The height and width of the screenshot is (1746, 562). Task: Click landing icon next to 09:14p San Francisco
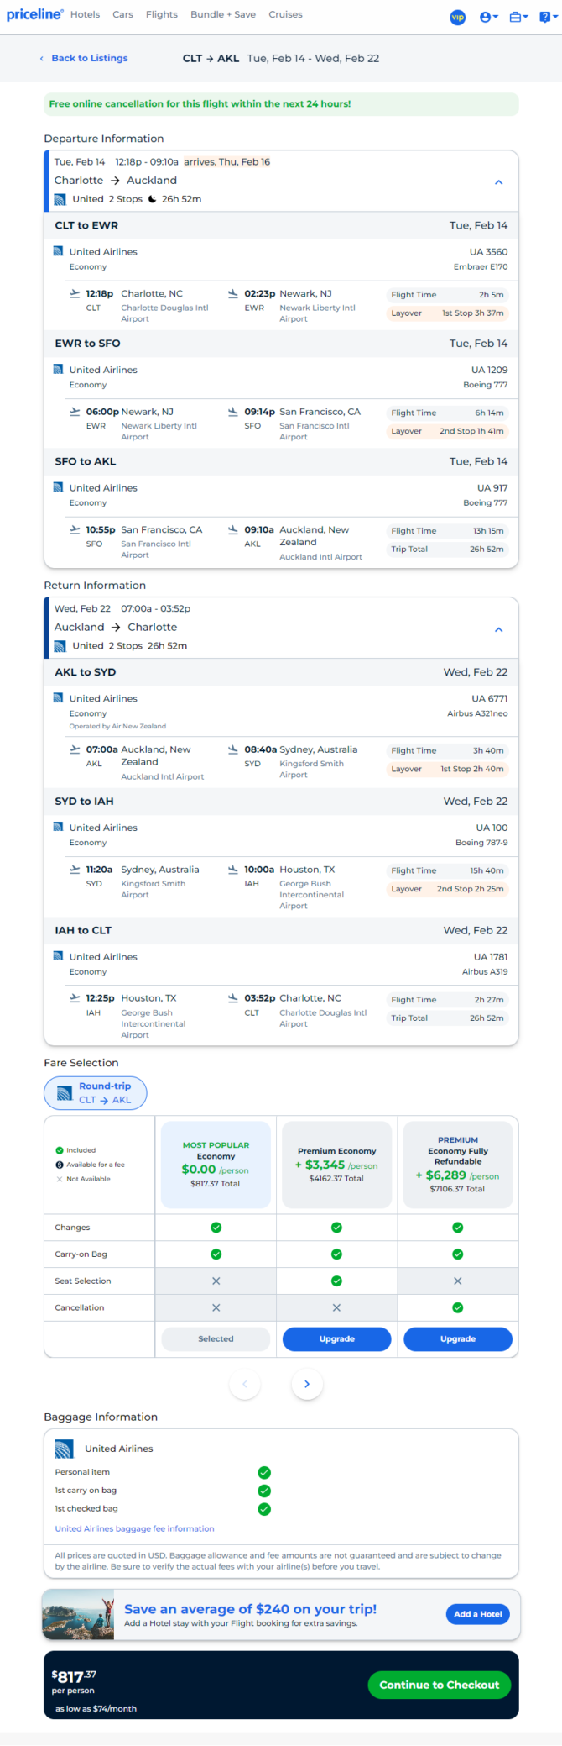(x=233, y=411)
